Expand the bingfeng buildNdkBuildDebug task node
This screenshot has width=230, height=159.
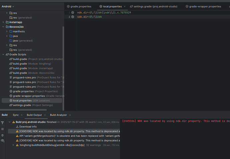tap(13, 145)
